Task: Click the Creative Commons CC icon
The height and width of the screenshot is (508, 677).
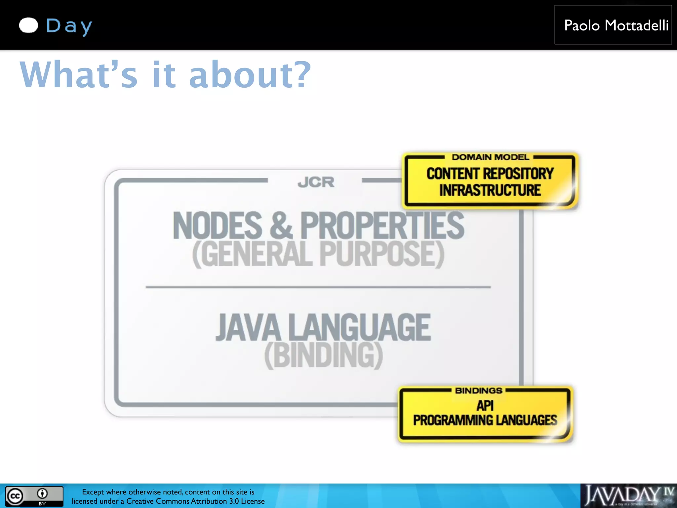Action: click(x=15, y=496)
